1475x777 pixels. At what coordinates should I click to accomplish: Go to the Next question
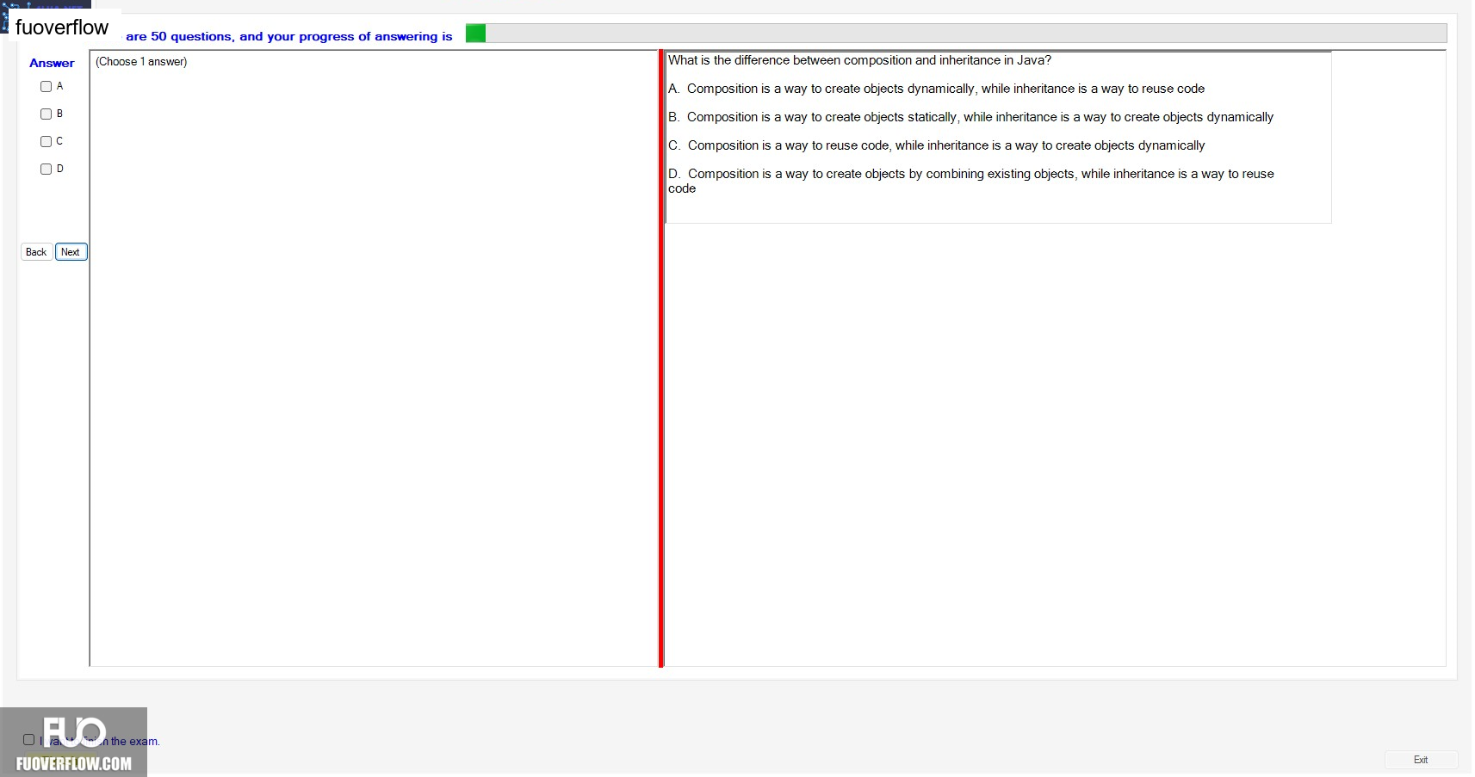[x=71, y=252]
